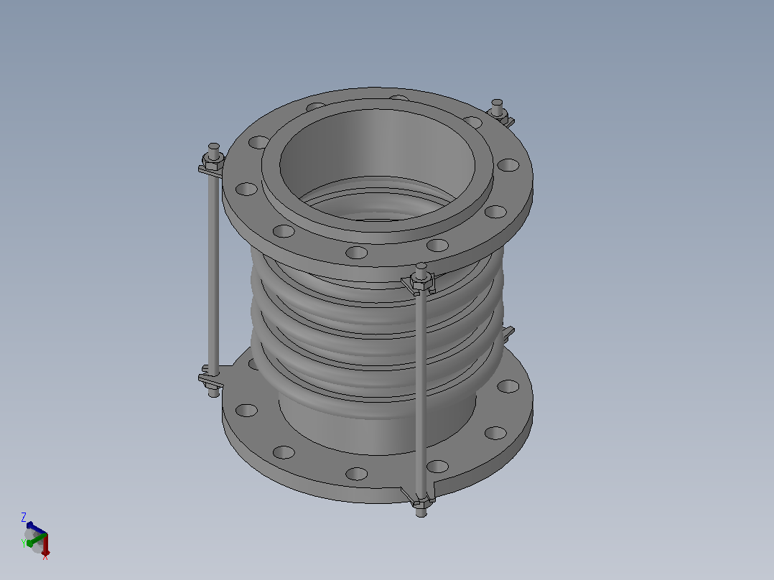Click the blue Z axis arrow of triad
This screenshot has height=580, width=774.
coord(36,528)
